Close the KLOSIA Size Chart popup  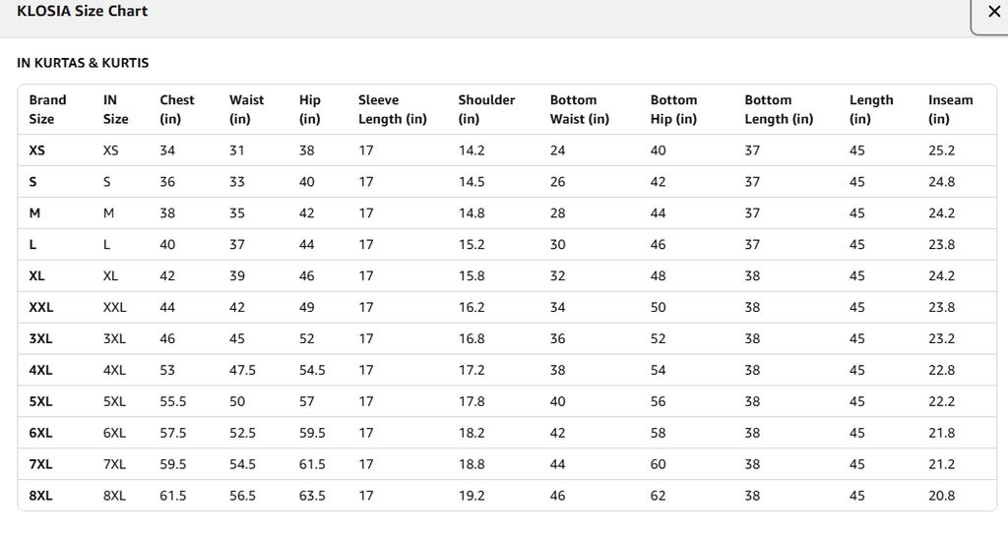(992, 13)
